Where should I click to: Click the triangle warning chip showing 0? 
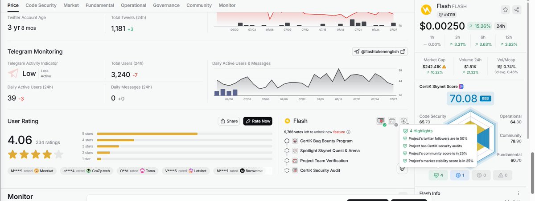(x=502, y=175)
